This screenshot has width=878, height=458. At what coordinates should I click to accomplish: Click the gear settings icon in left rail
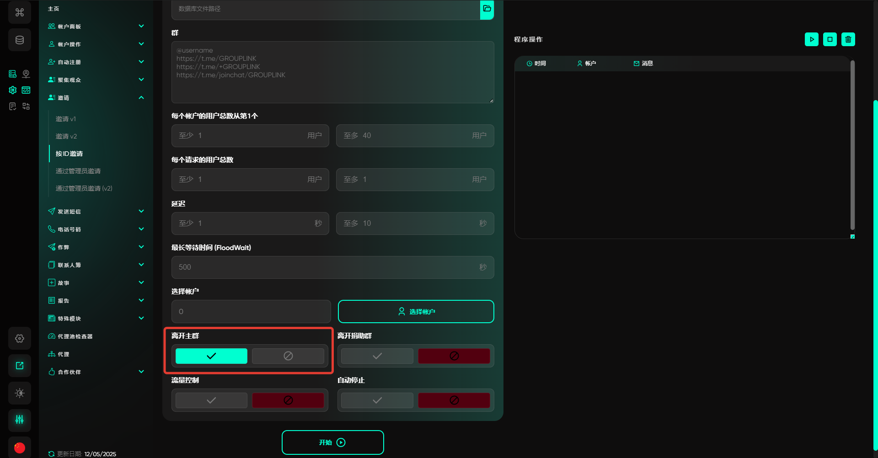20,339
